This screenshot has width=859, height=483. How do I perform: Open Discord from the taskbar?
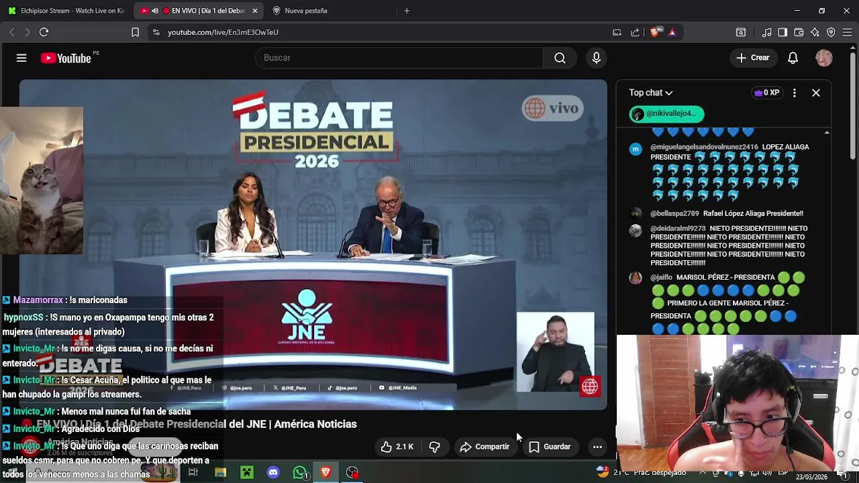[x=273, y=473]
